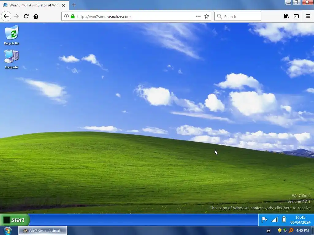This screenshot has height=235, width=314.
Task: Click the 4:45 PM host clock
Action: click(x=302, y=231)
